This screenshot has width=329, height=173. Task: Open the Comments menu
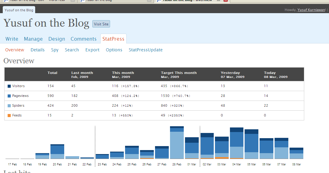83,39
